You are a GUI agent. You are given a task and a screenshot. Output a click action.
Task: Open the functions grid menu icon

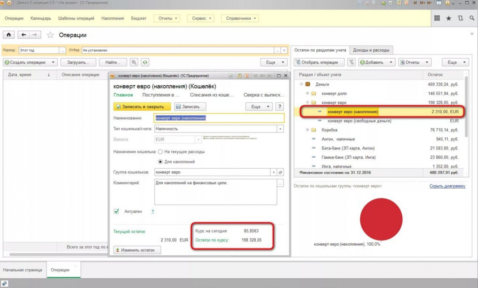(437, 18)
